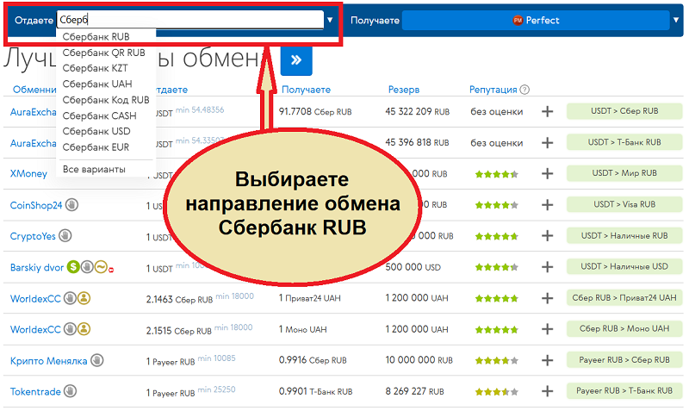Click plus icon in Payeer RUB > Сбер RUB row

pyautogui.click(x=547, y=360)
